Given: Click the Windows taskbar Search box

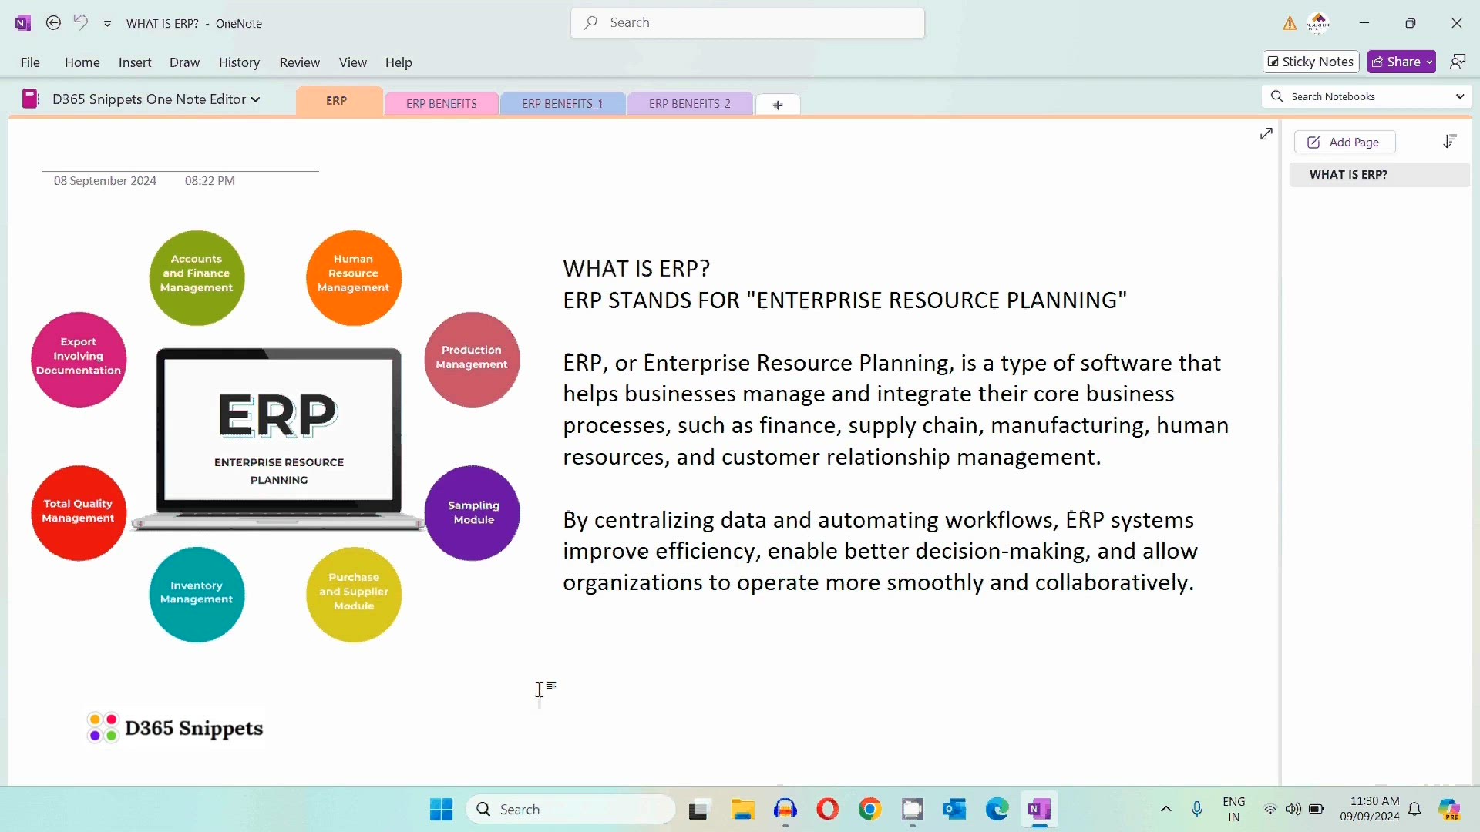Looking at the screenshot, I should 570,810.
